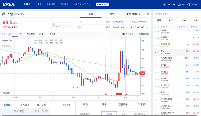Screen dimensions: 201x116
Task: Switch to the BTC market tab
Action: click(x=171, y=20)
